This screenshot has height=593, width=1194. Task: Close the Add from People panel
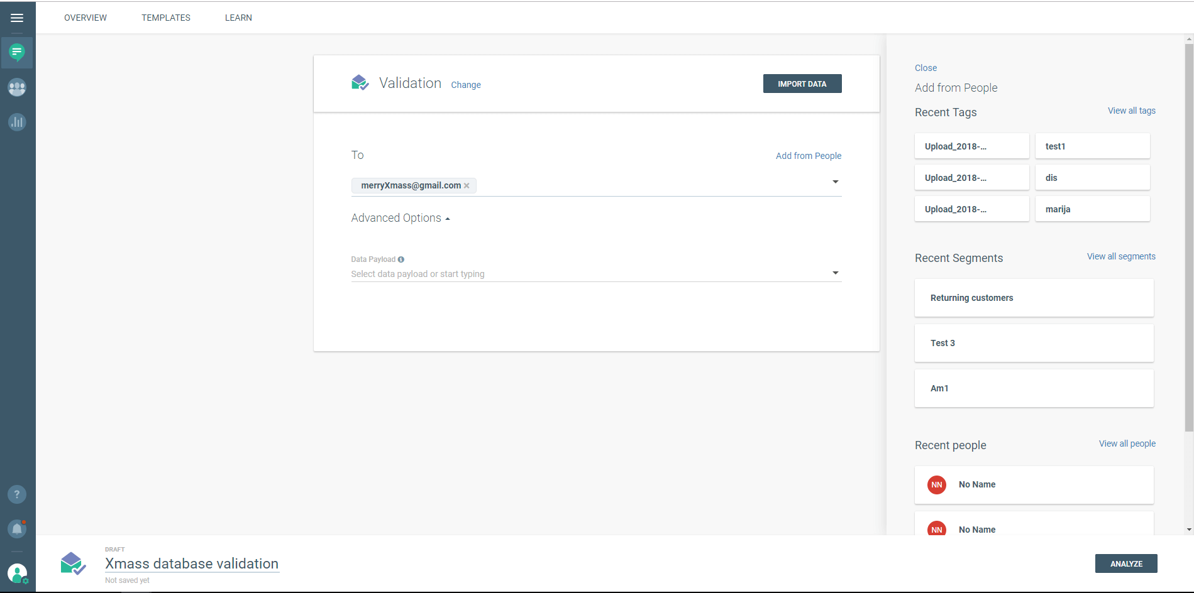point(926,68)
